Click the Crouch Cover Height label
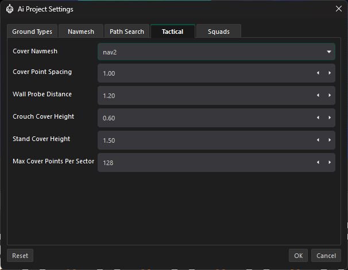The height and width of the screenshot is (270, 348). point(43,116)
